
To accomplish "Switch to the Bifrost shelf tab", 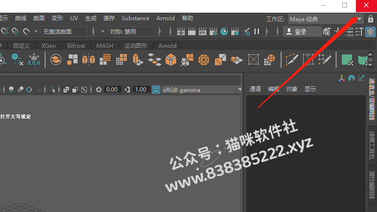I will pos(76,46).
